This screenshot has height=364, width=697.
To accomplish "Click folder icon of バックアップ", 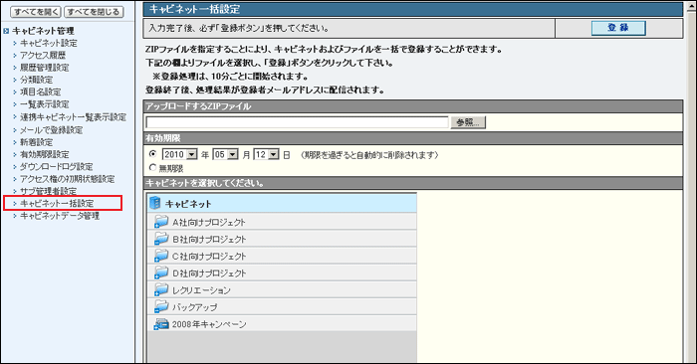I will (x=161, y=306).
